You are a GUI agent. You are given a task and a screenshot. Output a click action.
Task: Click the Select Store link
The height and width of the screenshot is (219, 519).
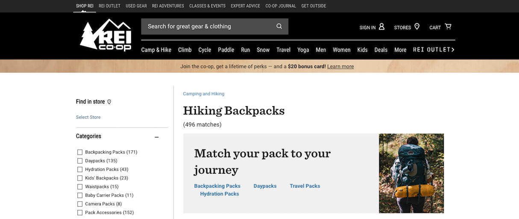point(88,117)
